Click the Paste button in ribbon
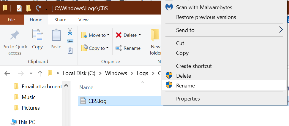Screen dimensions: 289x126 pos(56,39)
